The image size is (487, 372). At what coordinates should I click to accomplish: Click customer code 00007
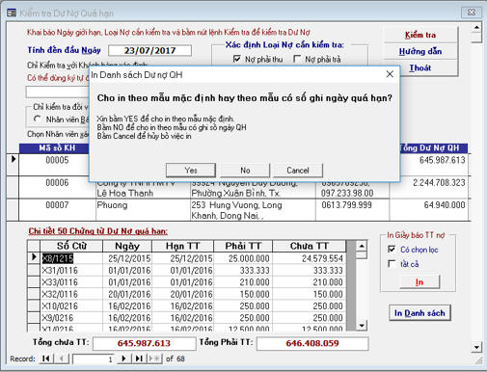(57, 205)
